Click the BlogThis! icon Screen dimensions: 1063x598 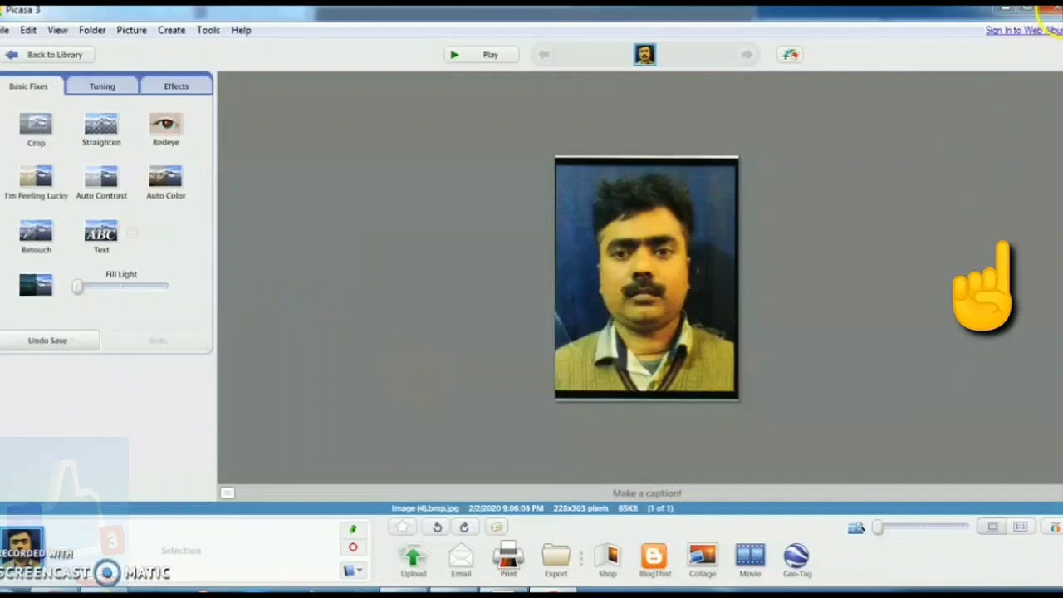654,556
